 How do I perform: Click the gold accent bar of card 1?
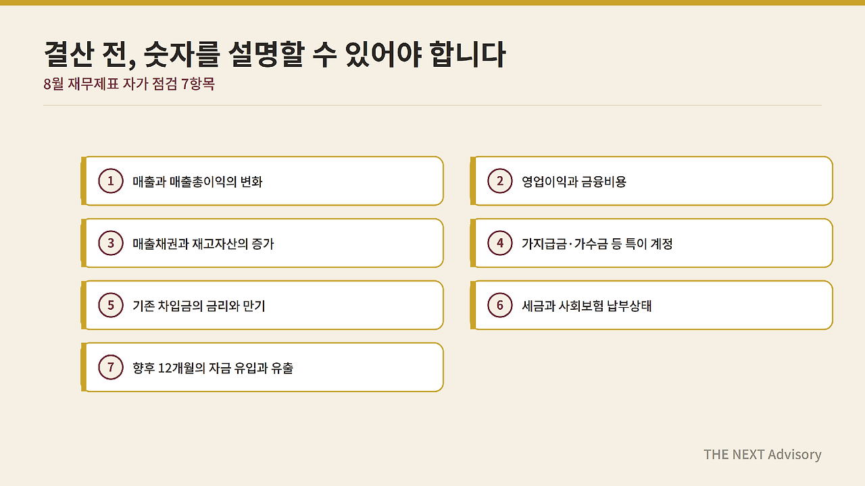[x=84, y=181]
